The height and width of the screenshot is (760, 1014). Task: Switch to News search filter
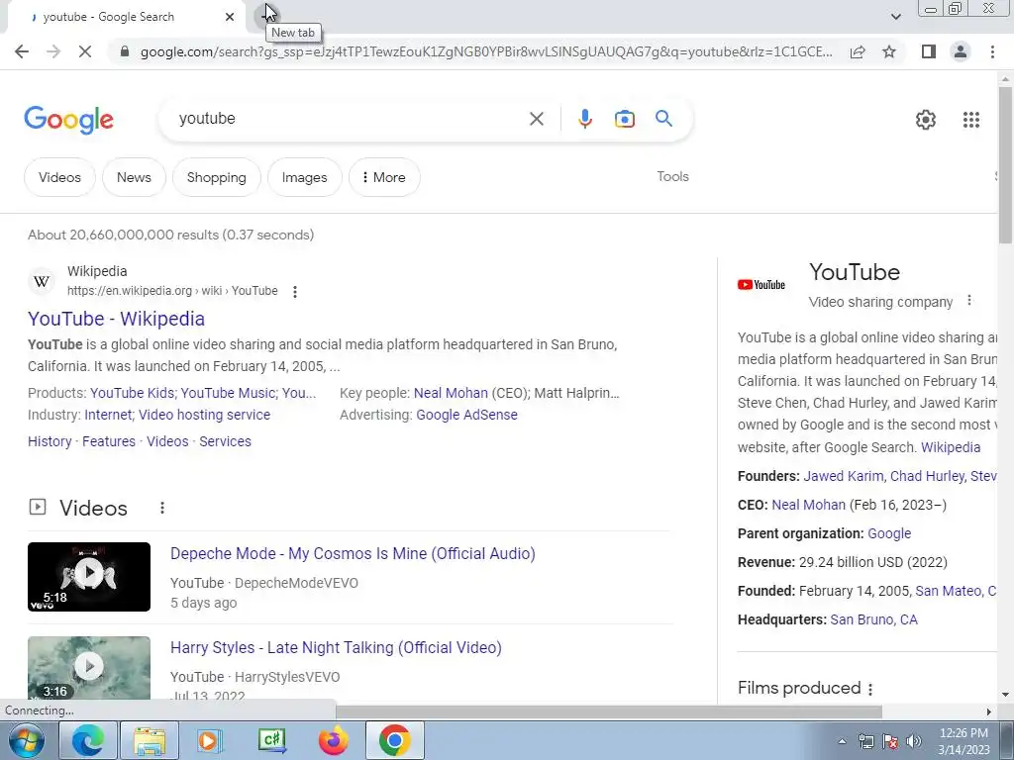(x=134, y=177)
